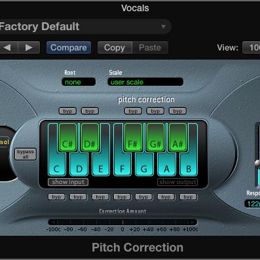This screenshot has height=260, width=260.
Task: Toggle the byp button below the B key
Action: (x=188, y=197)
